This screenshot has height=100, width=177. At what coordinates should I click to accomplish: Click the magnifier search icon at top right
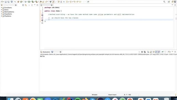point(164,2)
